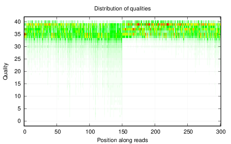Click the y-axis tick label 35

pyautogui.click(x=18, y=34)
